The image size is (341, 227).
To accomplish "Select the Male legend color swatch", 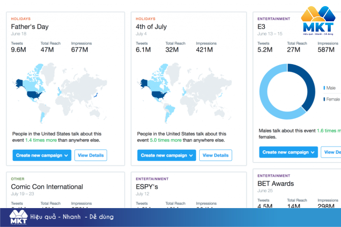I will pyautogui.click(x=324, y=88).
